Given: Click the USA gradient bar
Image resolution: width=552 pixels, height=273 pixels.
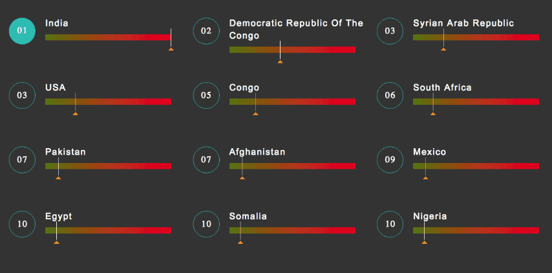Looking at the screenshot, I should (108, 102).
